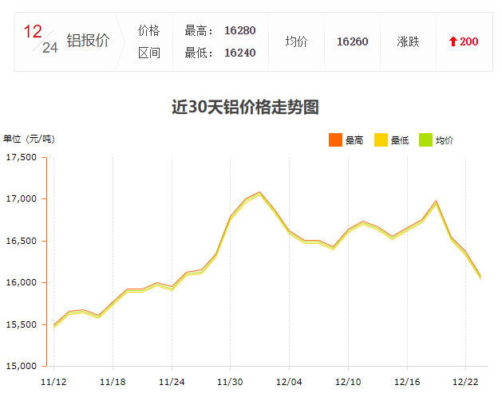Click the 17,500 y-axis label
The height and width of the screenshot is (397, 502).
pos(22,157)
